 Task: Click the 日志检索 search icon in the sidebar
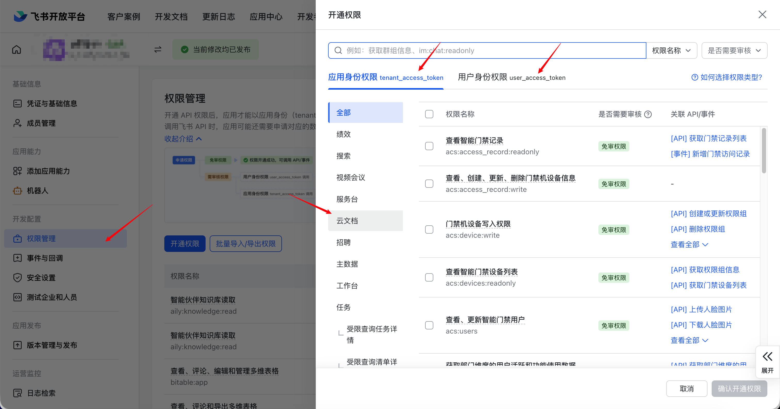click(x=17, y=393)
